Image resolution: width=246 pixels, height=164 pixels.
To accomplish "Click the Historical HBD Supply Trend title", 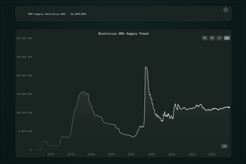I will click(x=123, y=34).
